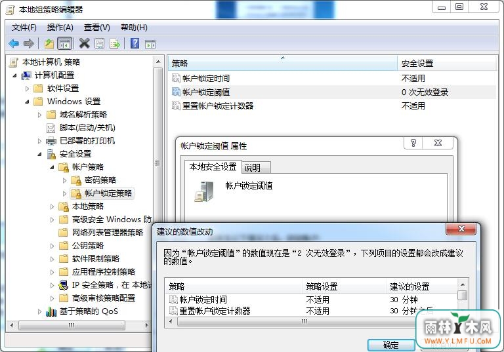Click the horizontal scrollbar thumb in suggested changes list
This screenshot has height=352, width=504.
pos(304,321)
